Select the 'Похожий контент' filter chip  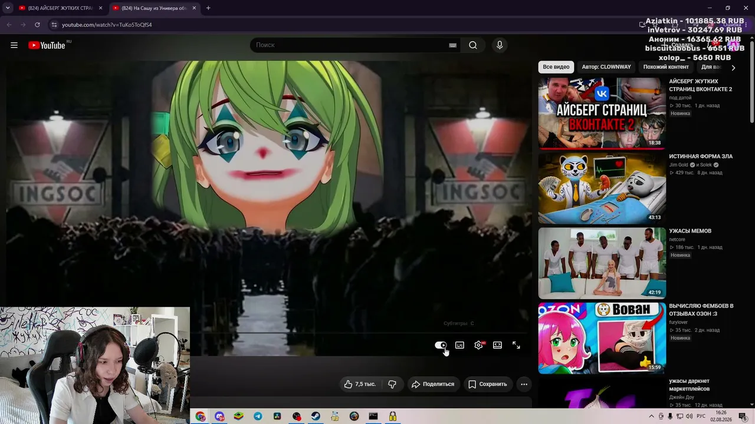pos(666,67)
